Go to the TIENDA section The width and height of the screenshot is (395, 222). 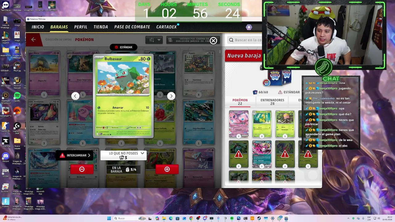pos(101,27)
